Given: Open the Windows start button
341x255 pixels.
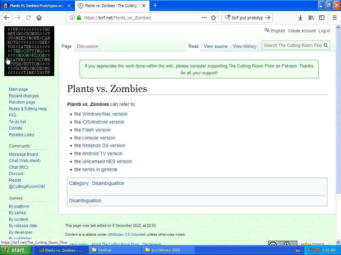Looking at the screenshot, I should (15, 250).
